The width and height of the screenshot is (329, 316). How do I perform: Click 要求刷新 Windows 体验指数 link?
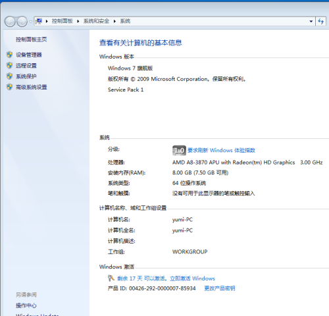(221, 150)
